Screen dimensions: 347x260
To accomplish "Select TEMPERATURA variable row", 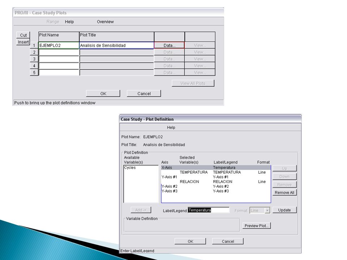I will tap(216, 172).
